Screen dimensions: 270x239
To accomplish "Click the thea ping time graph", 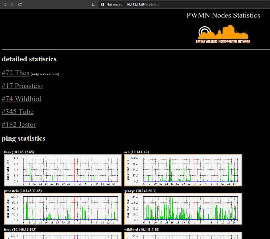I will [x=62, y=170].
